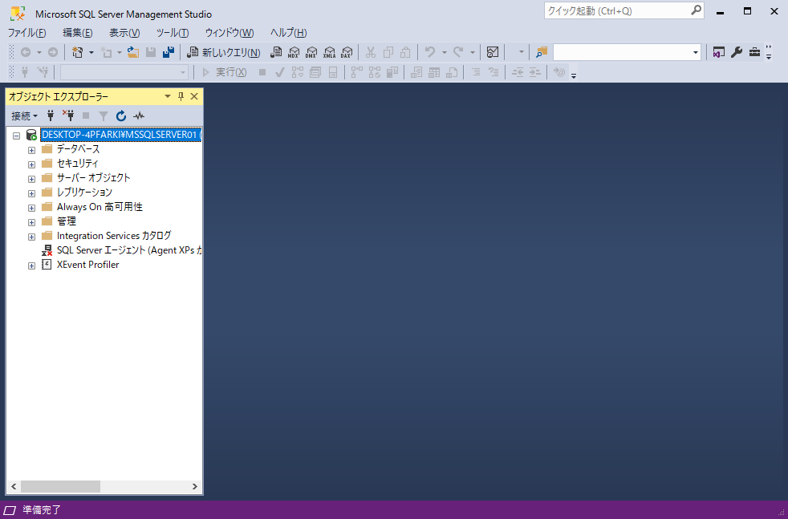788x519 pixels.
Task: Open the ファイル(F) menu
Action: (26, 33)
